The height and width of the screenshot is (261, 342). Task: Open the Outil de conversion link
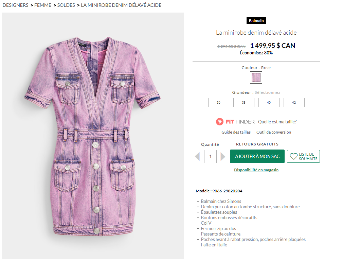coord(273,132)
